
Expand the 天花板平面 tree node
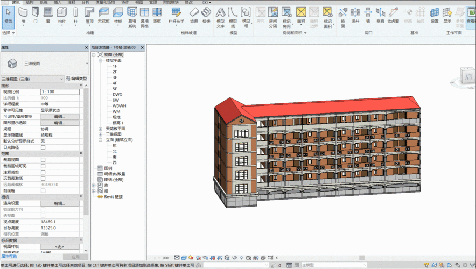click(100, 129)
